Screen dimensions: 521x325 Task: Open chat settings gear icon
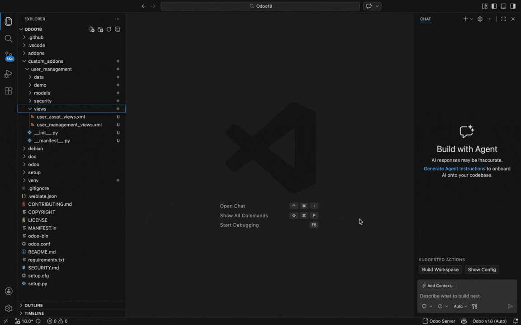pyautogui.click(x=480, y=19)
